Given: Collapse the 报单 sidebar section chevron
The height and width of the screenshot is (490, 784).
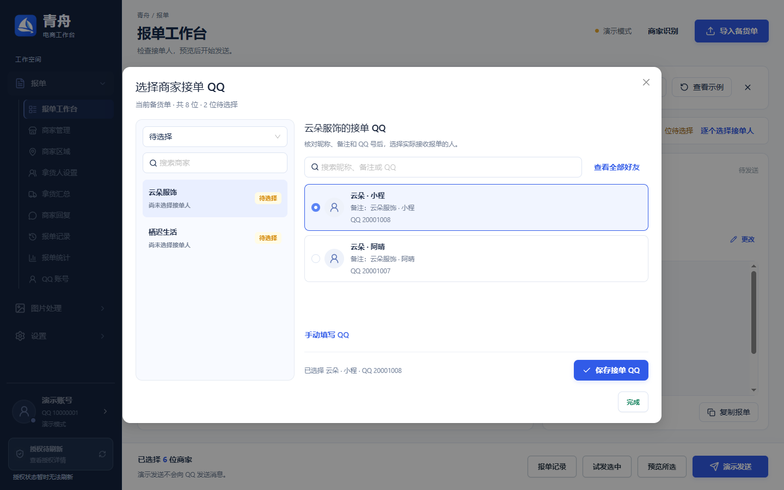Looking at the screenshot, I should tap(102, 83).
